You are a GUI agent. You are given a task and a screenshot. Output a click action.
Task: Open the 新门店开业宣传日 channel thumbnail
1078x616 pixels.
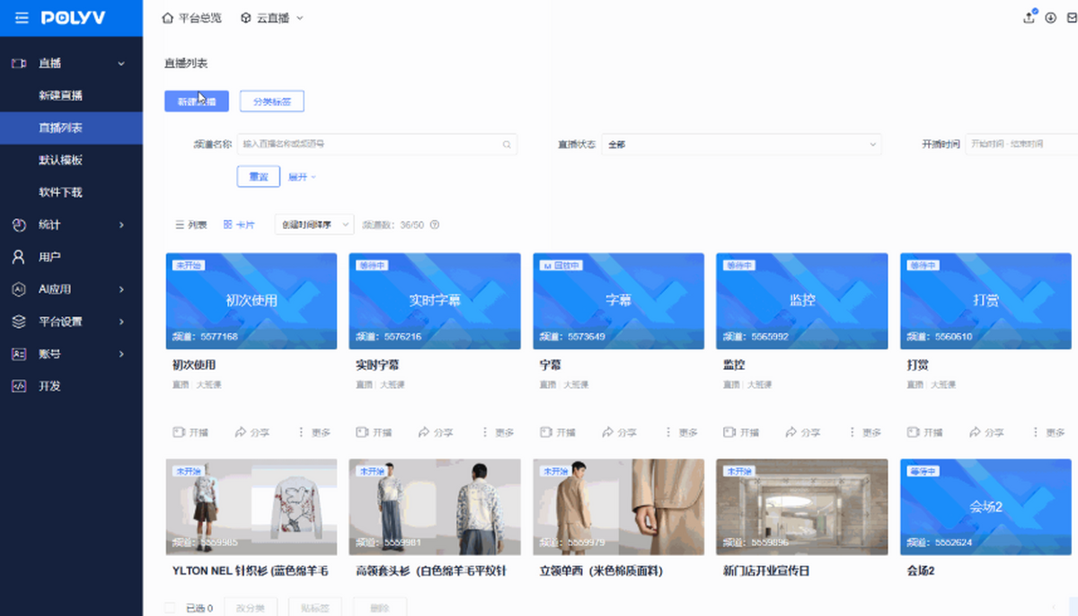801,506
